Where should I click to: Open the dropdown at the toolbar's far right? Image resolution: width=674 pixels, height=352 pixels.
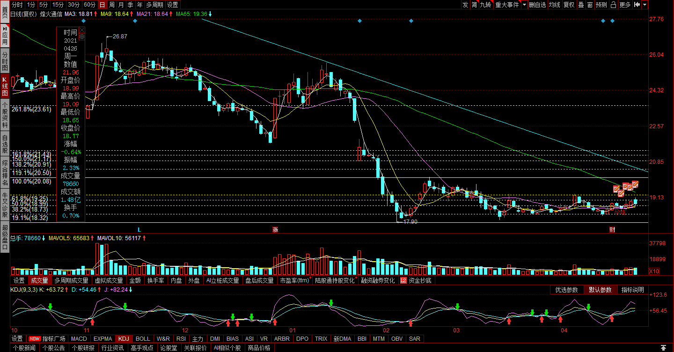645,5
